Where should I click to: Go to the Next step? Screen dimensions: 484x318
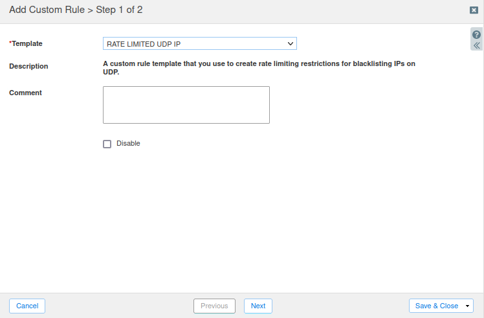[258, 306]
